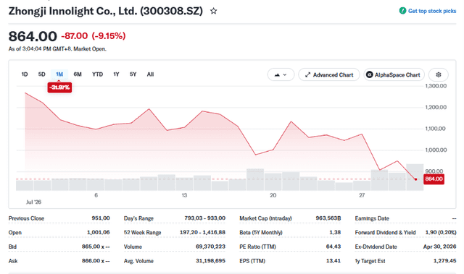Click the 1,300.00 y-axis label
Viewport: 464px width, 274px height.
pos(436,86)
